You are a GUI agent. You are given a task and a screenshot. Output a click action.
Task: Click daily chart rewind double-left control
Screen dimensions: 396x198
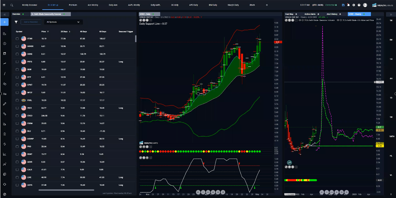198,192
